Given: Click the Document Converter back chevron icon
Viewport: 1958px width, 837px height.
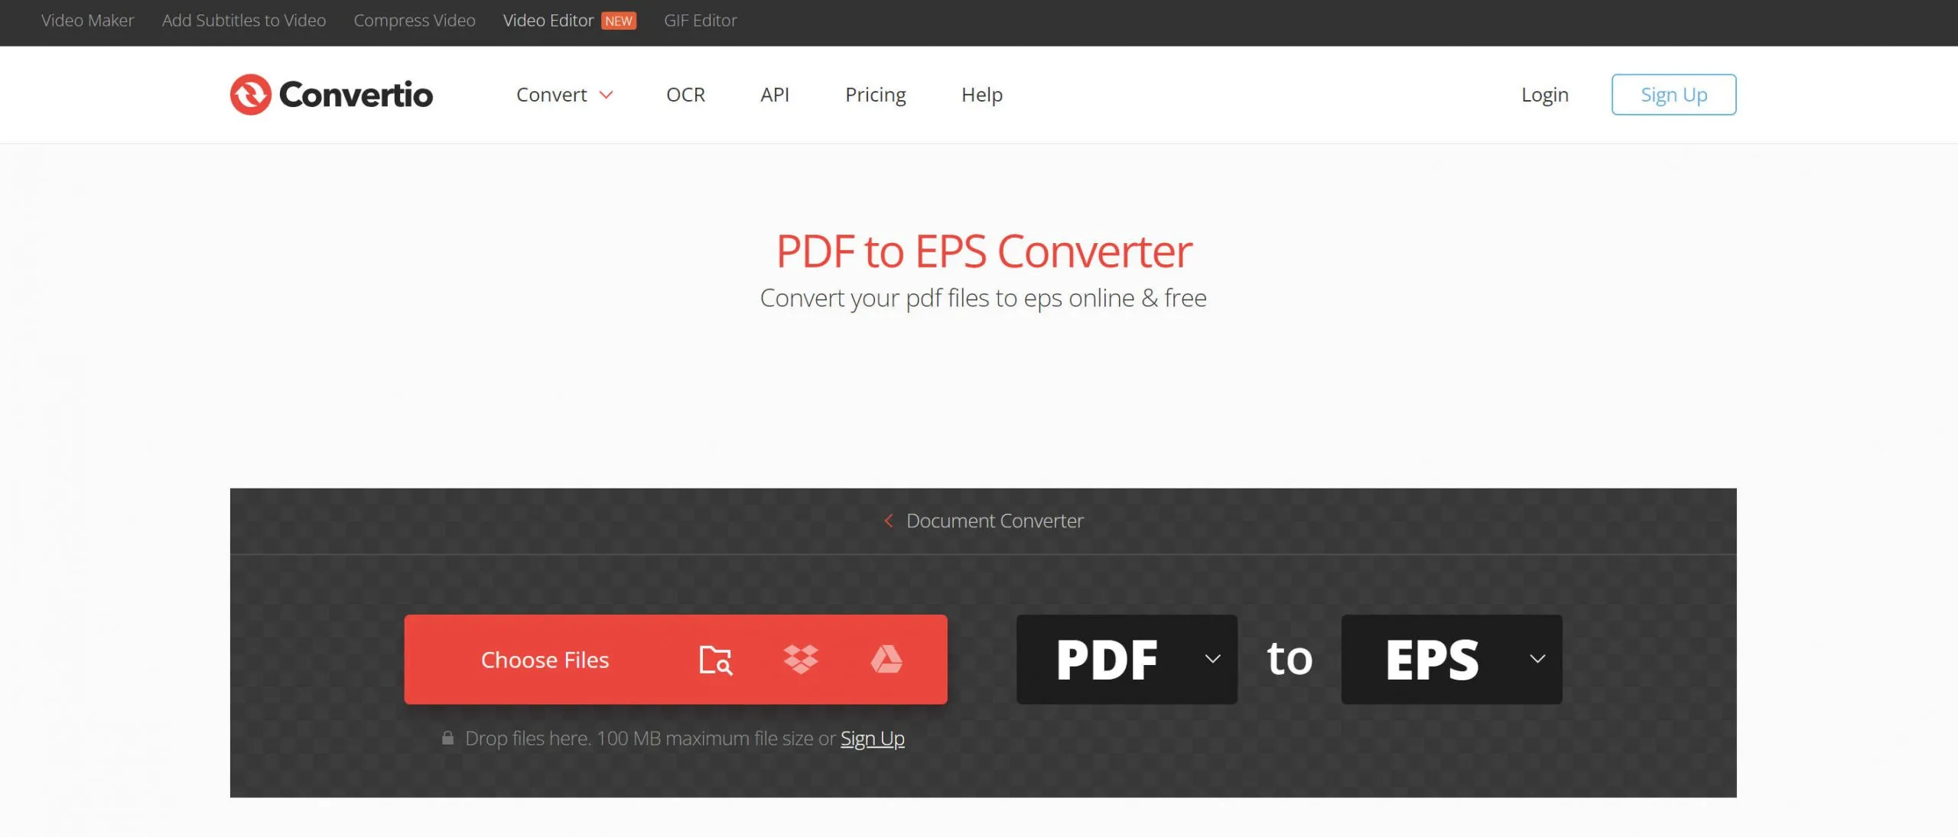Looking at the screenshot, I should [888, 521].
